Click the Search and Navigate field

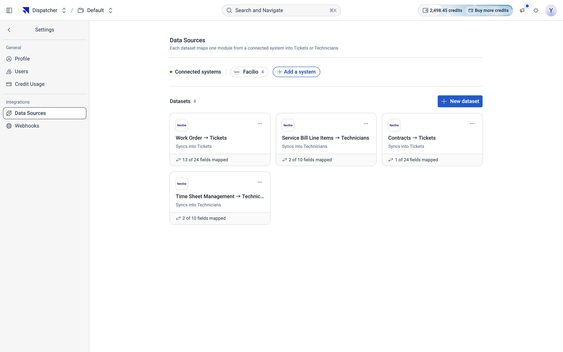click(x=281, y=10)
